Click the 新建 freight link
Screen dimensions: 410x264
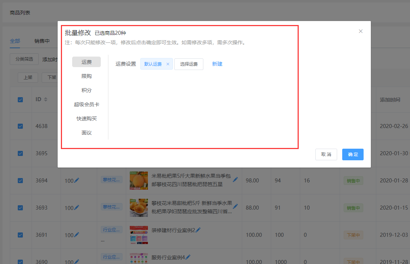coord(217,64)
